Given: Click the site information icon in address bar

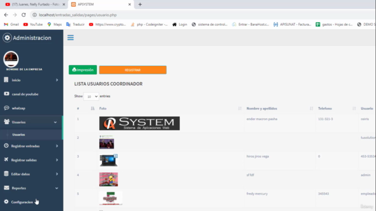Looking at the screenshot, I should 35,15.
